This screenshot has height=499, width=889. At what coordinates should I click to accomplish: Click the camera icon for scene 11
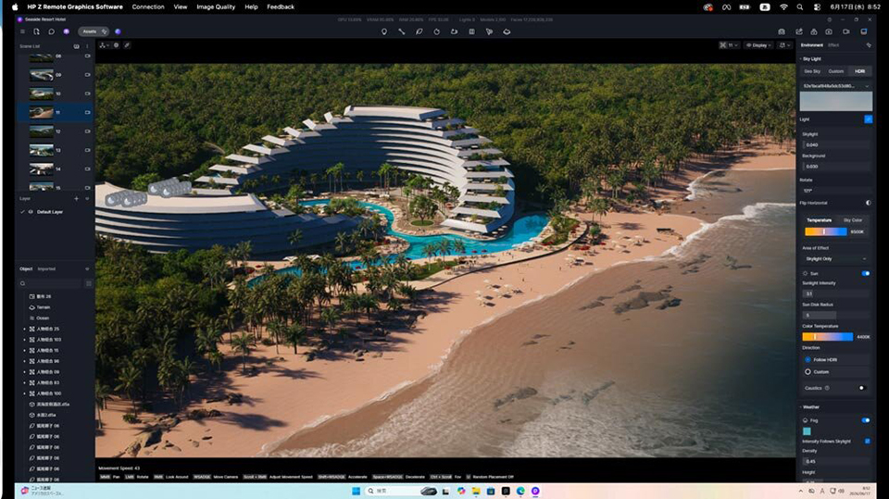(x=87, y=112)
